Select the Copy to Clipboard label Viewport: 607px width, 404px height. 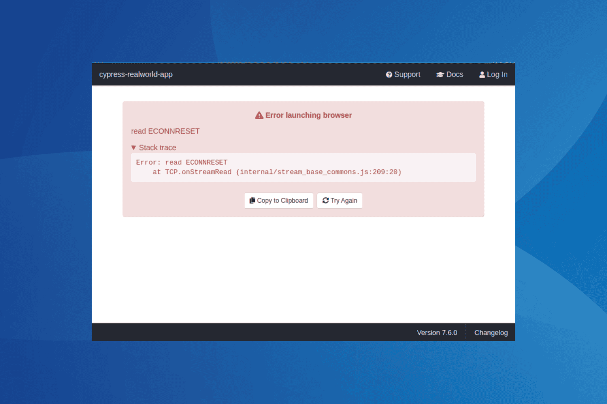283,200
